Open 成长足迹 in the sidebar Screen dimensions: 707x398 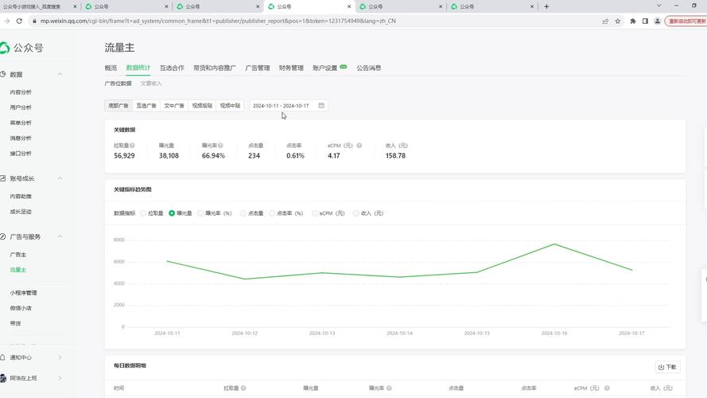point(21,212)
